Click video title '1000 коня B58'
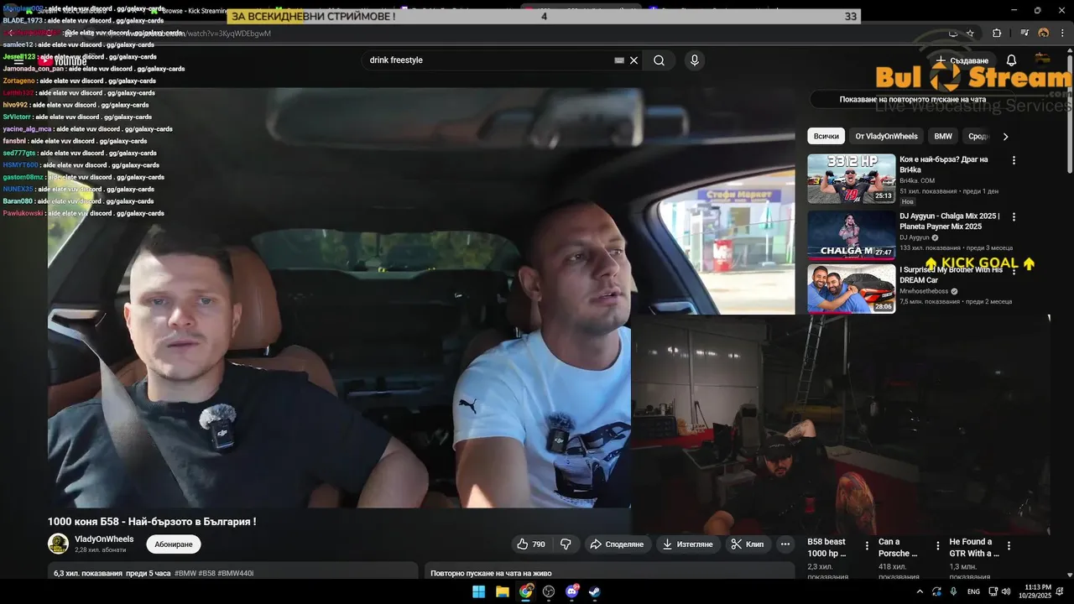1074x604 pixels. click(152, 522)
